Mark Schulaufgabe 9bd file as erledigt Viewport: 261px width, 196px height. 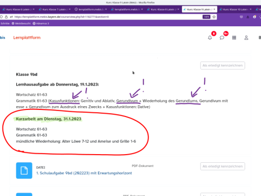[x=222, y=167]
